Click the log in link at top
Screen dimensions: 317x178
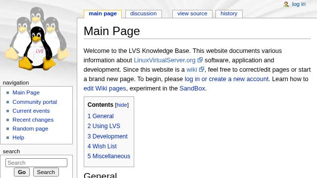click(x=299, y=4)
